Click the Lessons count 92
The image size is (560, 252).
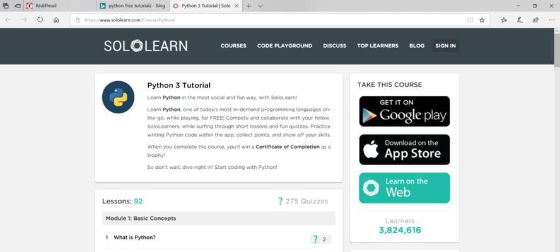click(138, 202)
